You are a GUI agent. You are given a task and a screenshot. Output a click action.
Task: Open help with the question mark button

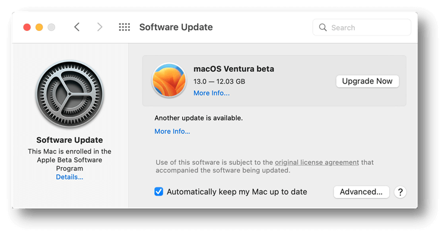point(400,192)
